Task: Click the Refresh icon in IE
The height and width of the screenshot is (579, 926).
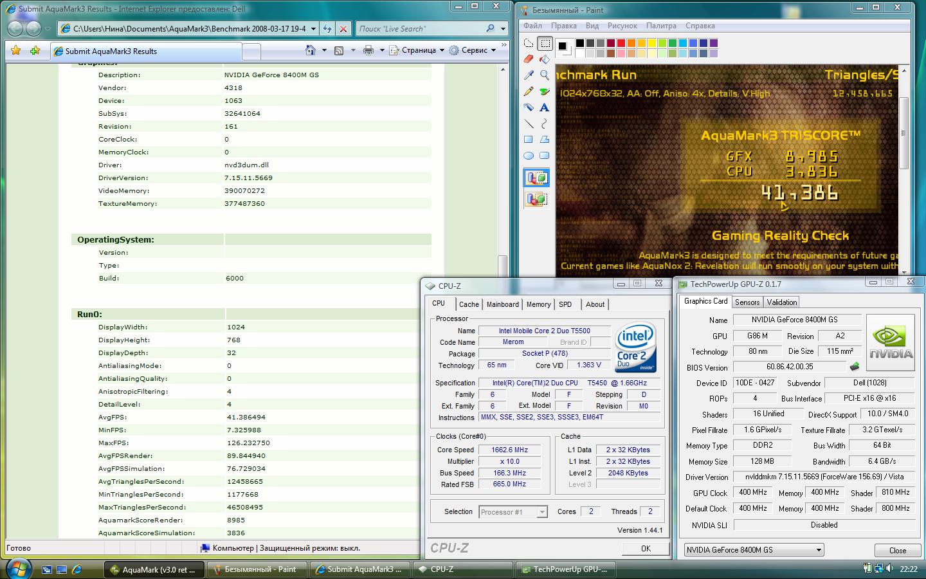Action: click(328, 28)
